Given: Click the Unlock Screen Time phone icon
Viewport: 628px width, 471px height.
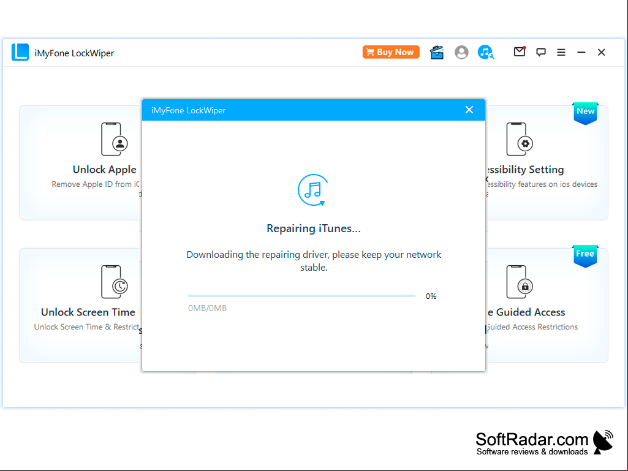Looking at the screenshot, I should tap(114, 282).
